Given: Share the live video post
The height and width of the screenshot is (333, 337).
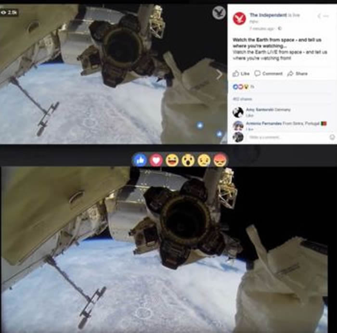Looking at the screenshot, I should [x=298, y=74].
